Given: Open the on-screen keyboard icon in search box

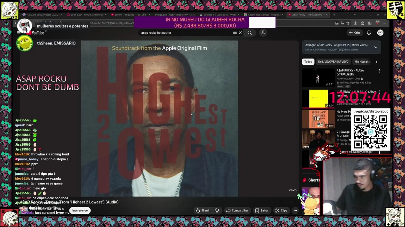Looking at the screenshot, I should click(x=235, y=32).
